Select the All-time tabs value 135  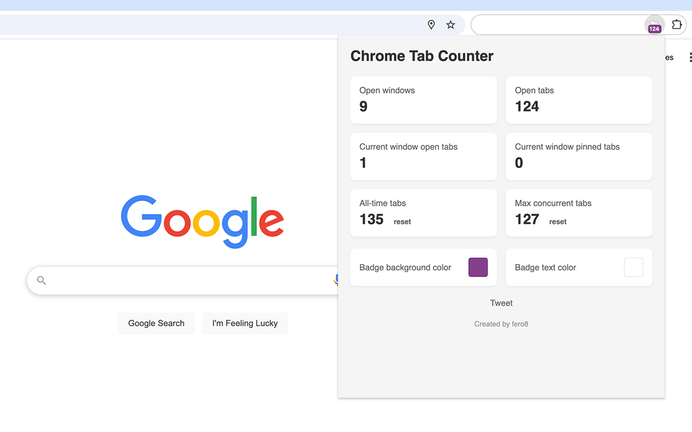pos(371,219)
